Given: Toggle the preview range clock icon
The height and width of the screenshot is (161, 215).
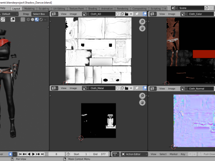Looking at the screenshot, I should point(68,154).
